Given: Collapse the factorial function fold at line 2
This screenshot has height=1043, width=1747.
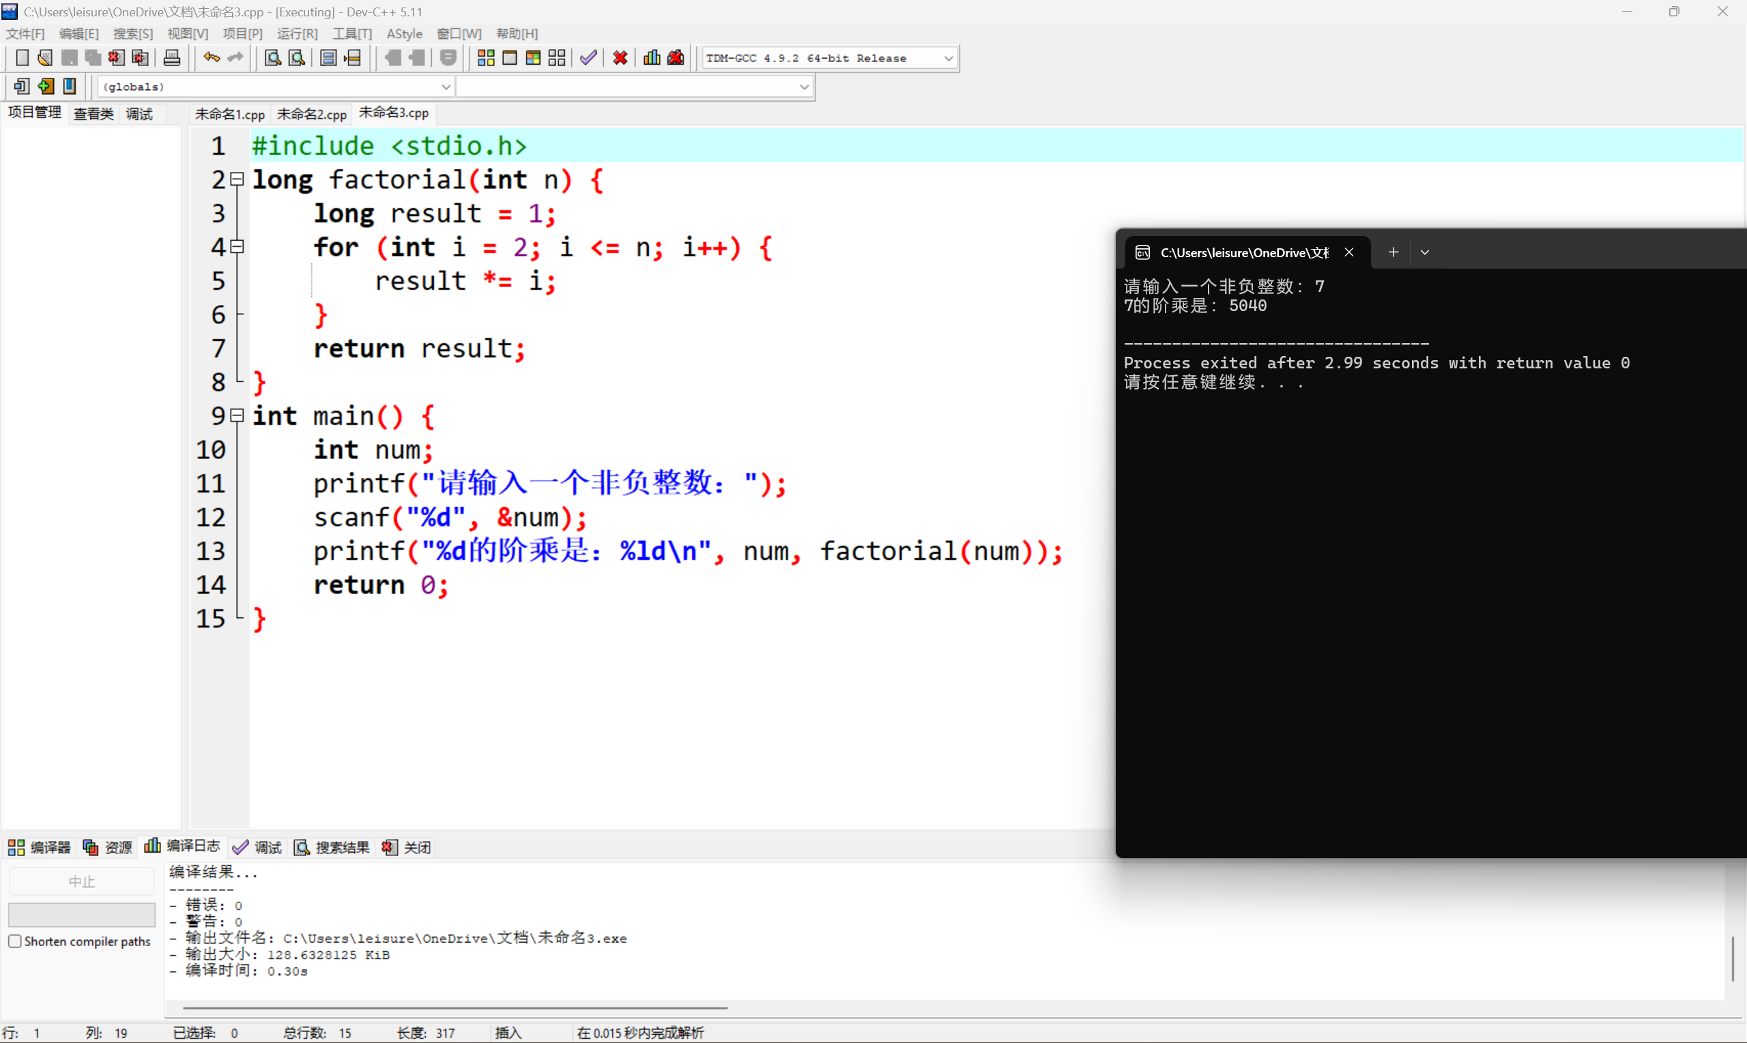Looking at the screenshot, I should coord(237,179).
